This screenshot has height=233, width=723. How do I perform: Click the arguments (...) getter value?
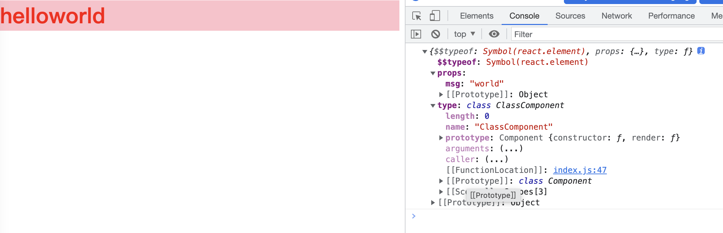coord(511,149)
